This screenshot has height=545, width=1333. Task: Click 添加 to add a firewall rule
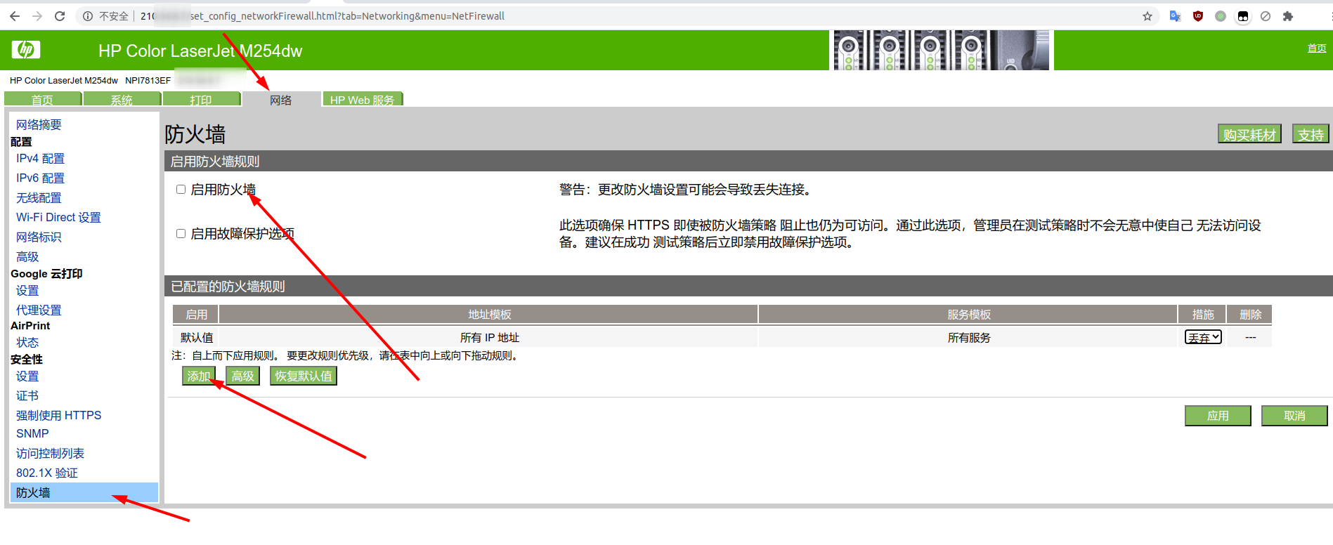(x=198, y=376)
